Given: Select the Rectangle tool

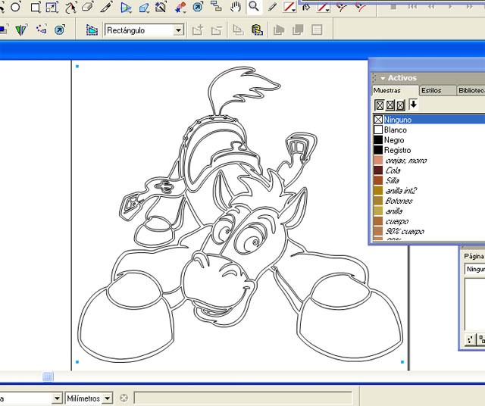Looking at the screenshot, I should click(x=36, y=7).
